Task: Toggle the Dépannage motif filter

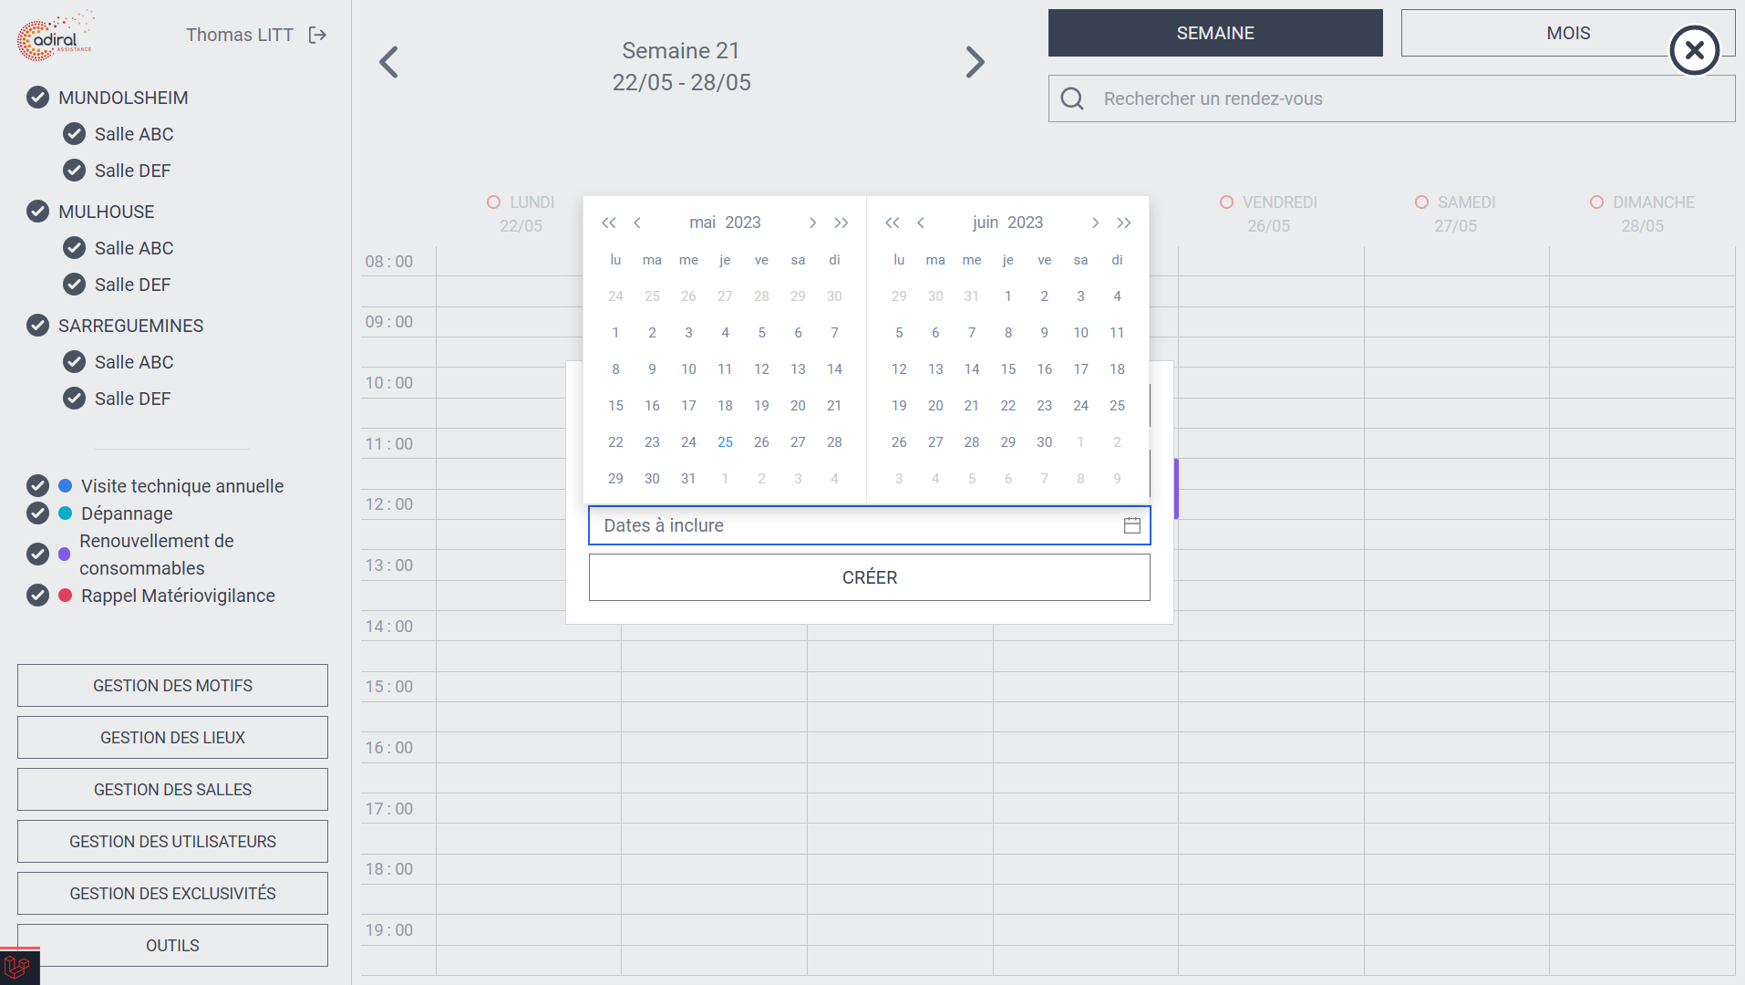Action: 37,513
